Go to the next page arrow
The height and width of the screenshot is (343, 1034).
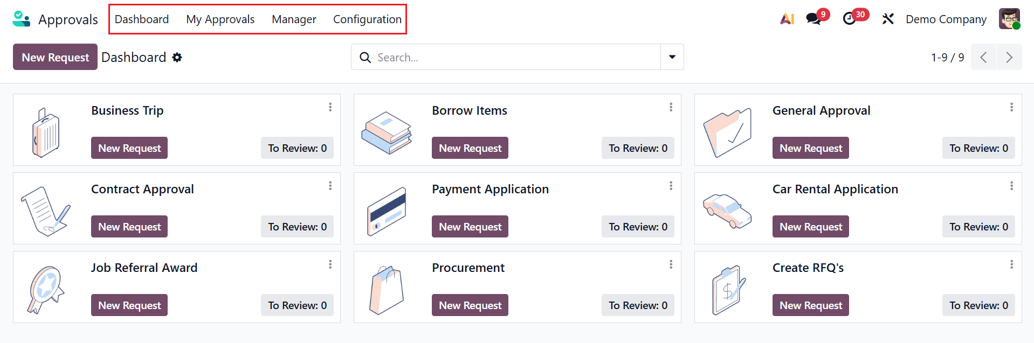pos(1009,57)
